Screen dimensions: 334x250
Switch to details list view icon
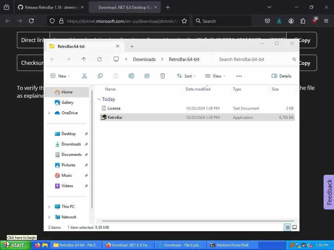tap(287, 228)
